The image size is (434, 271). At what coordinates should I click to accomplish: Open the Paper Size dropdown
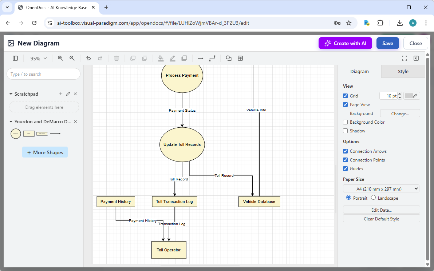(381, 188)
